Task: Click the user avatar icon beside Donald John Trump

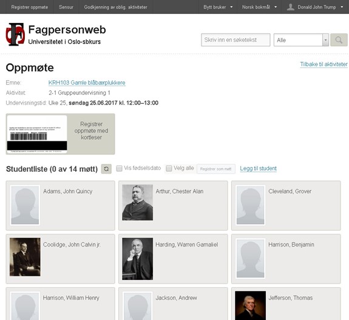Action: coord(291,7)
